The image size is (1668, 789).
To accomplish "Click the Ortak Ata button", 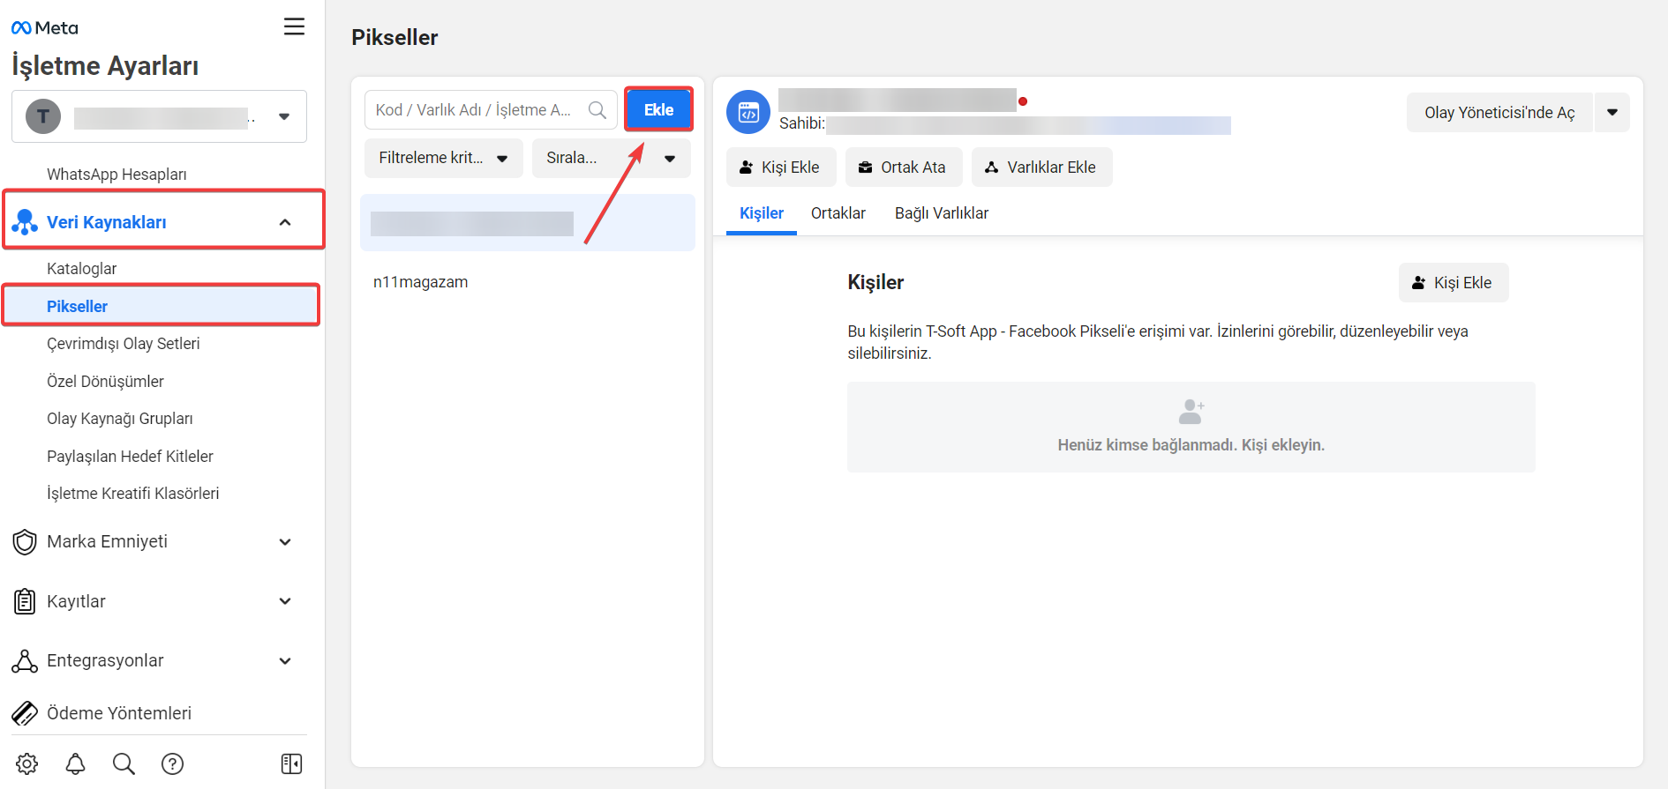I will [x=904, y=167].
